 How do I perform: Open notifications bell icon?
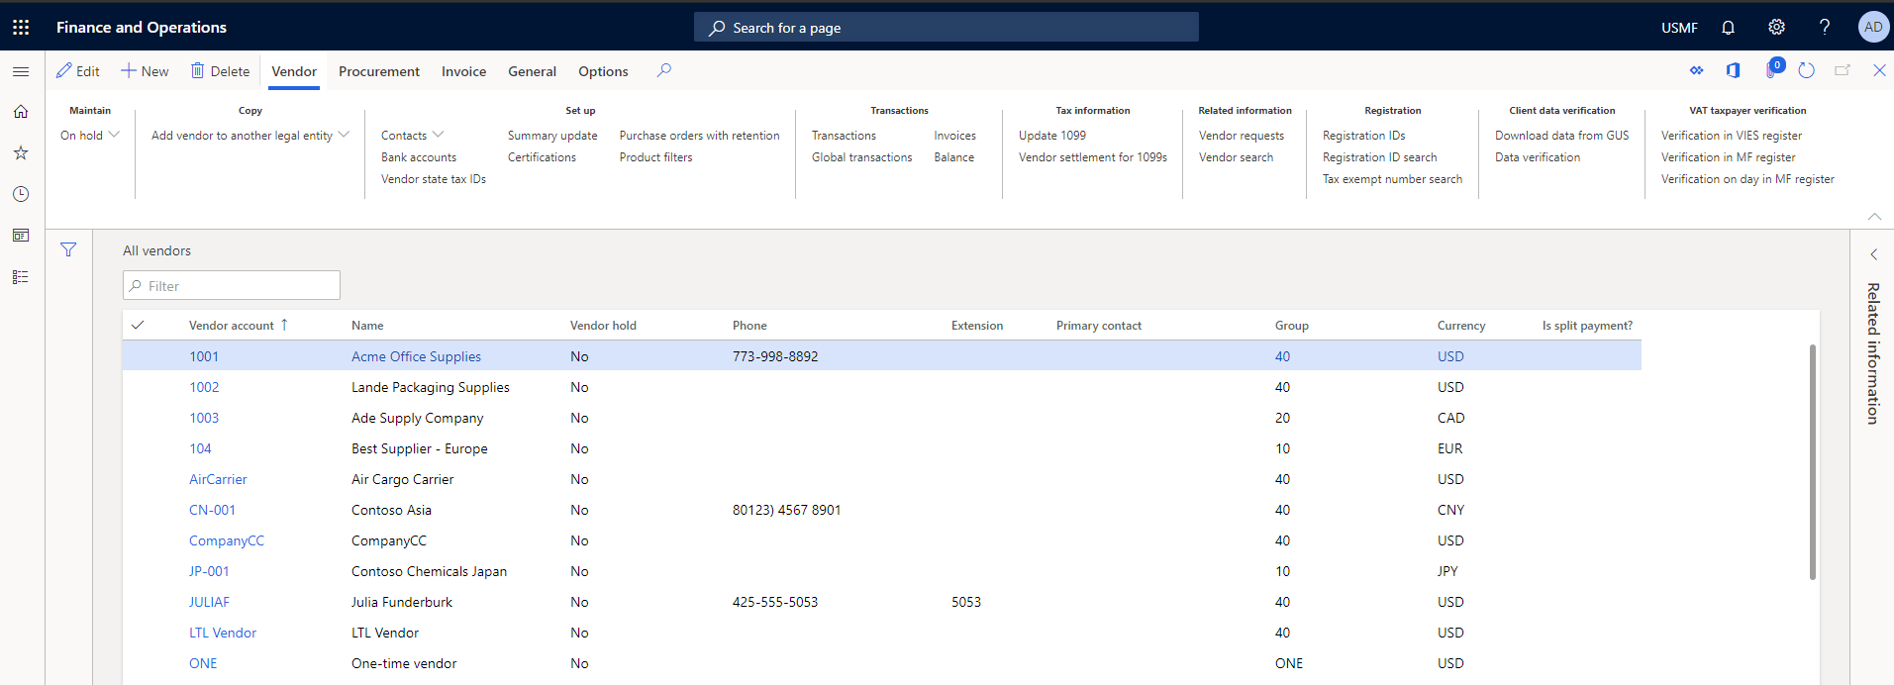1729,28
